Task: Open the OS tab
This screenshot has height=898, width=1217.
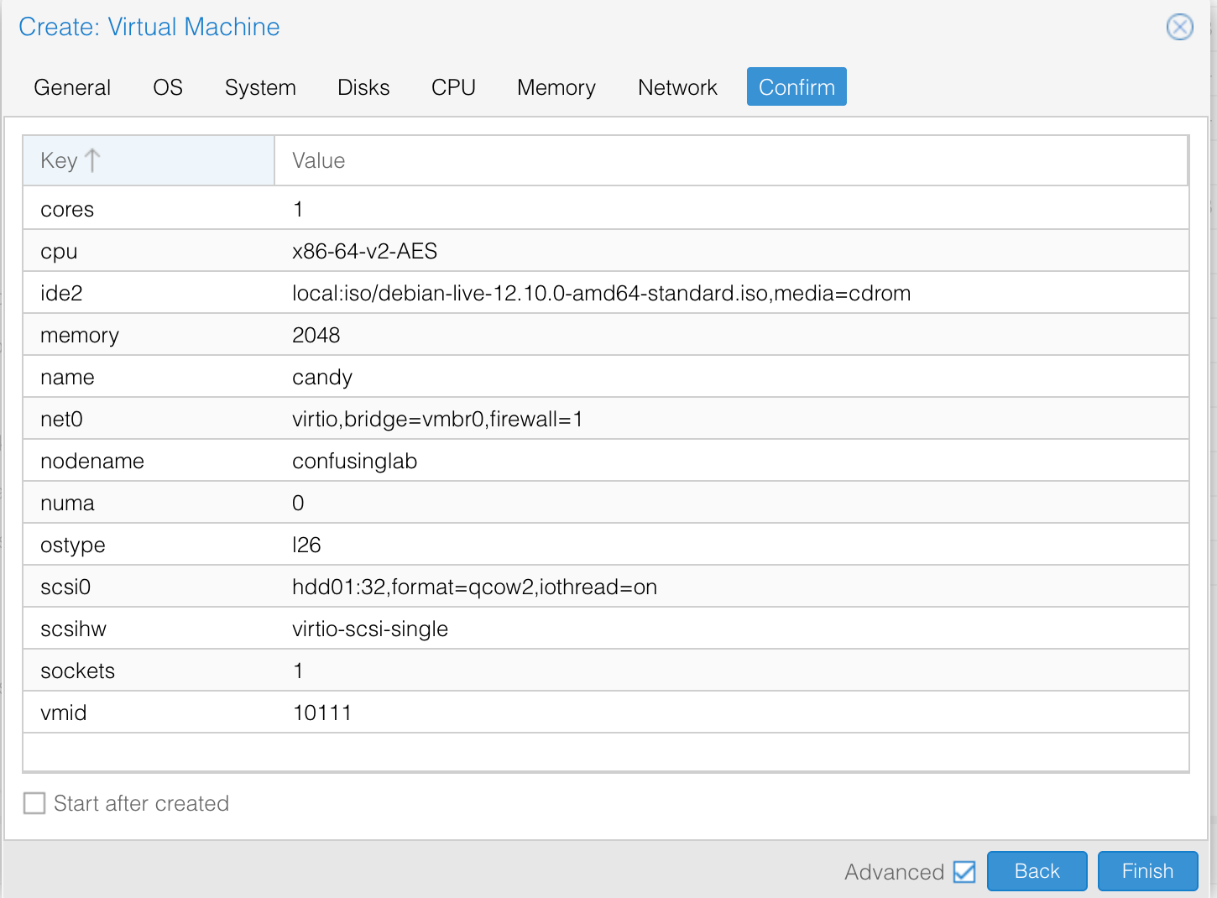Action: [168, 87]
